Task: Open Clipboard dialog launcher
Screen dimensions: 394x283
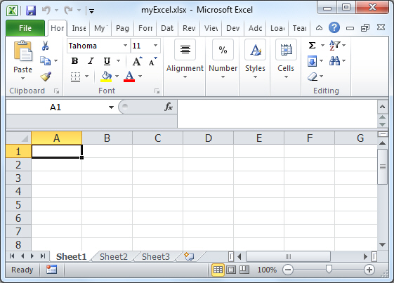Action: 57,91
